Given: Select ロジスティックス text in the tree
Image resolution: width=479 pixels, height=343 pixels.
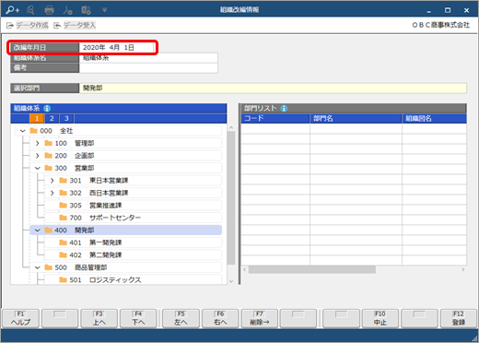Looking at the screenshot, I should [115, 280].
